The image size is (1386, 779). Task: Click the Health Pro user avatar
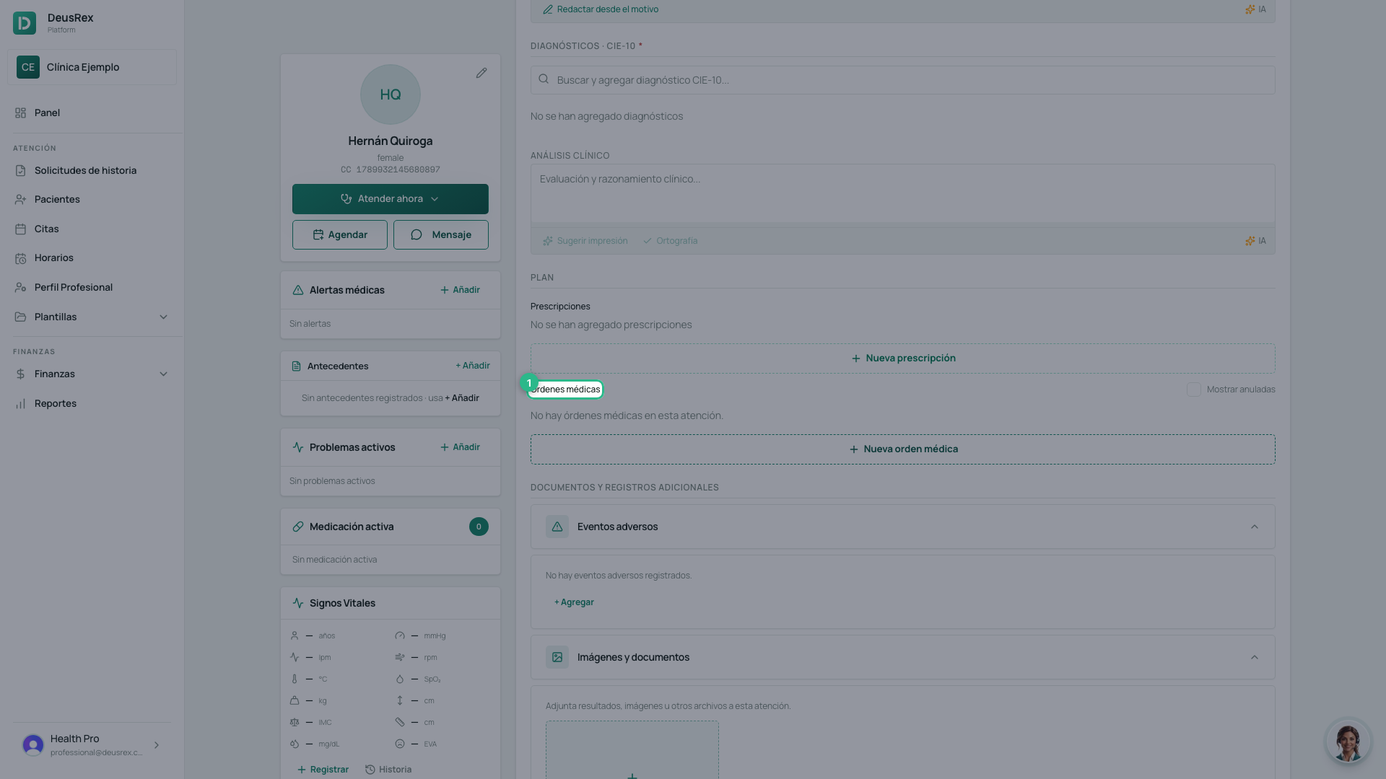(33, 745)
